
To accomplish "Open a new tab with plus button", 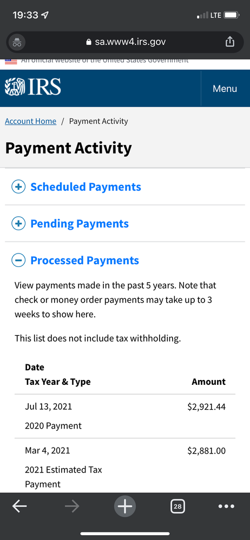I will click(x=125, y=506).
